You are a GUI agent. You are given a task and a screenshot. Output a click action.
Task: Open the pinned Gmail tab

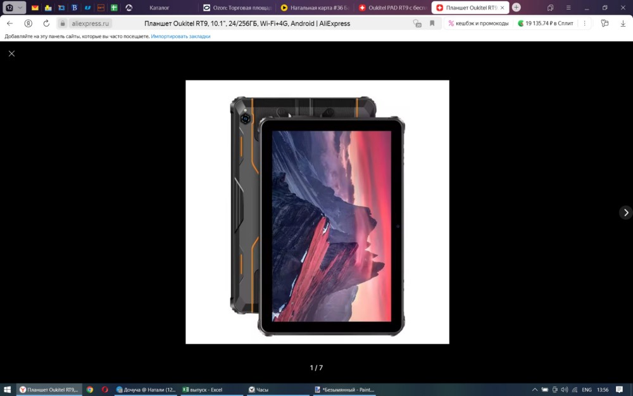tap(35, 8)
